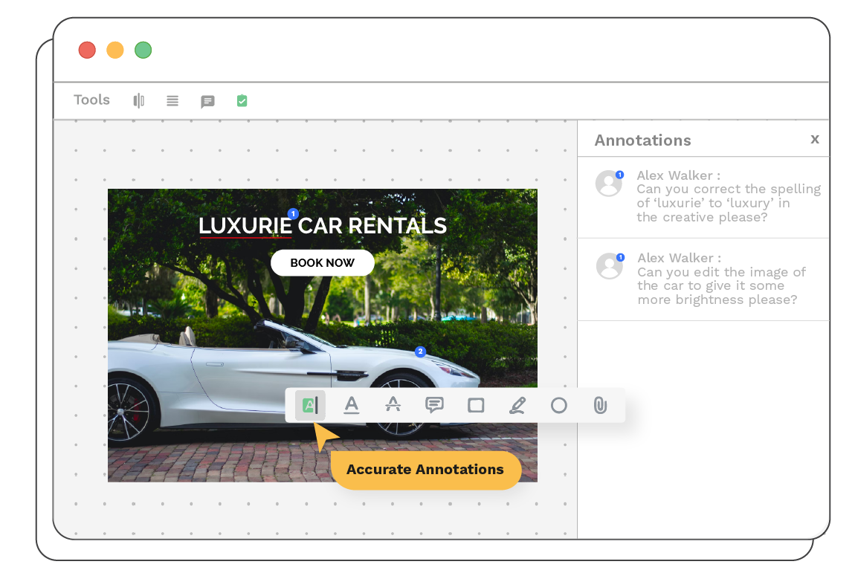Select the active text annotation tool
Viewport: 855px width, 573px height.
(310, 405)
